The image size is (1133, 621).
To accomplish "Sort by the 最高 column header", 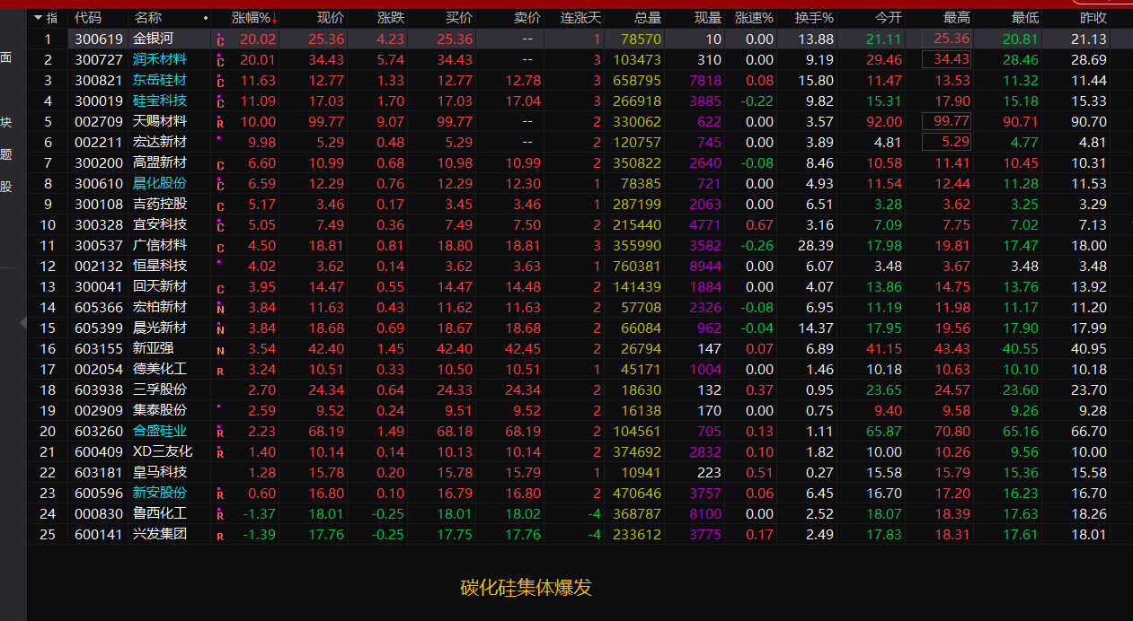I will pos(957,18).
